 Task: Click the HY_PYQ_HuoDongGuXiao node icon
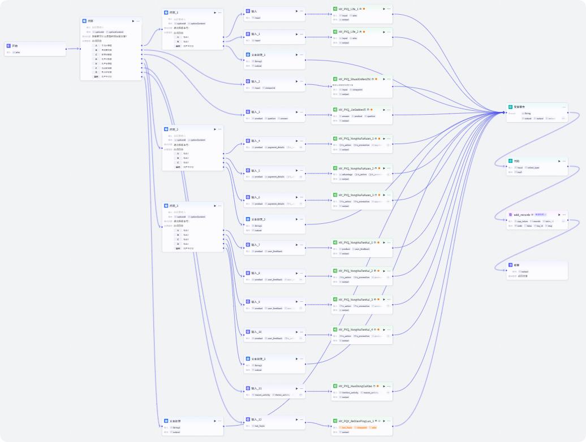tap(335, 386)
